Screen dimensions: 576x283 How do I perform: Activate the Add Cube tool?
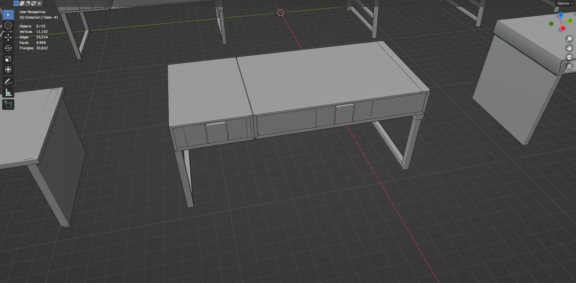click(8, 105)
